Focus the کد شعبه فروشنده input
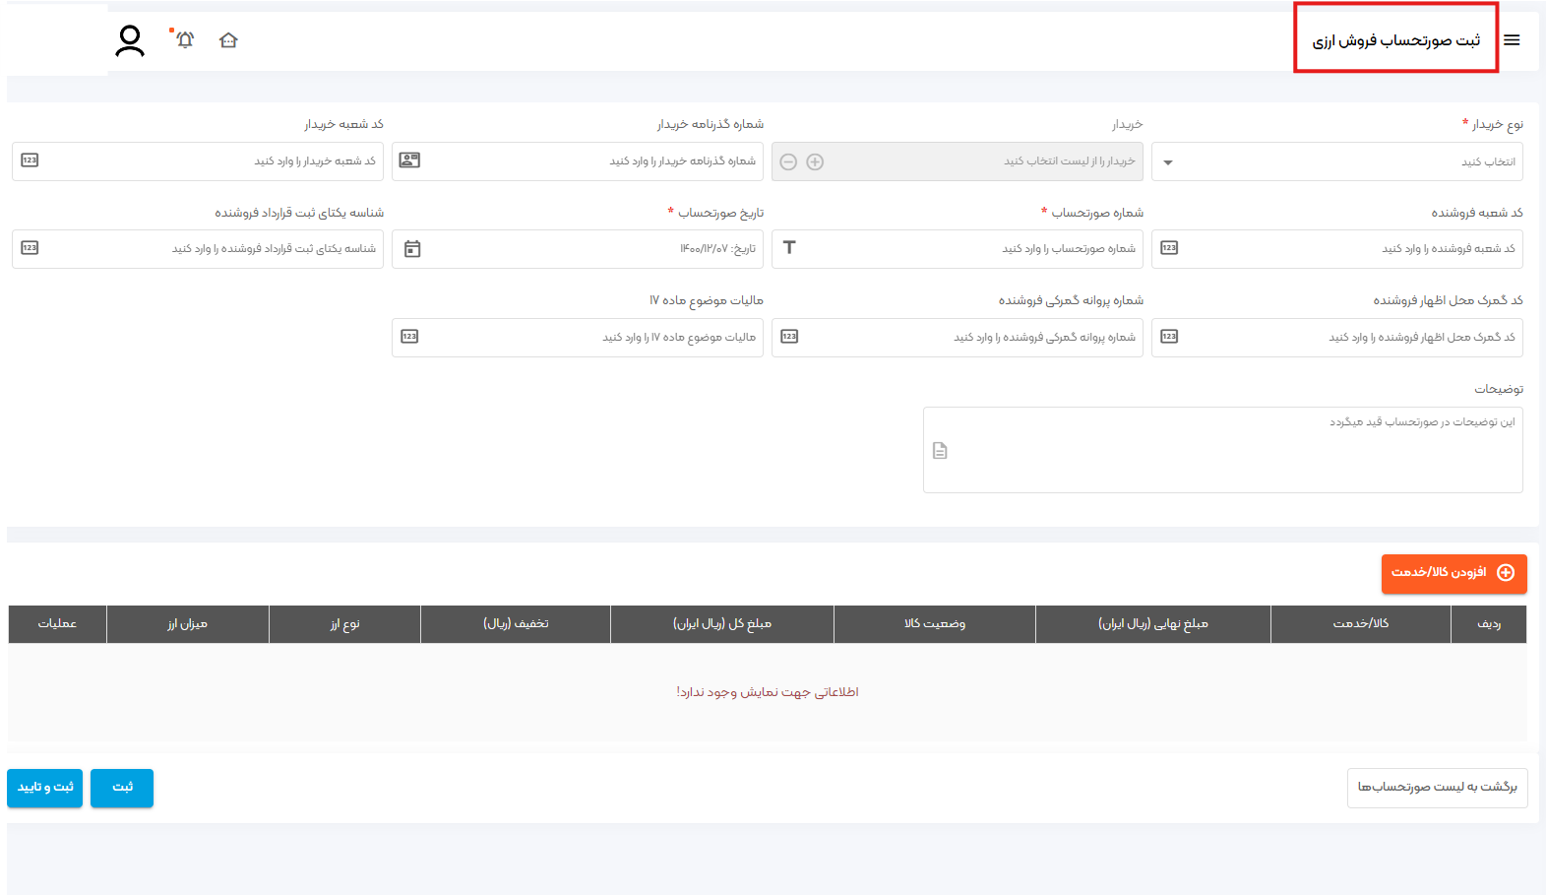 tap(1337, 249)
